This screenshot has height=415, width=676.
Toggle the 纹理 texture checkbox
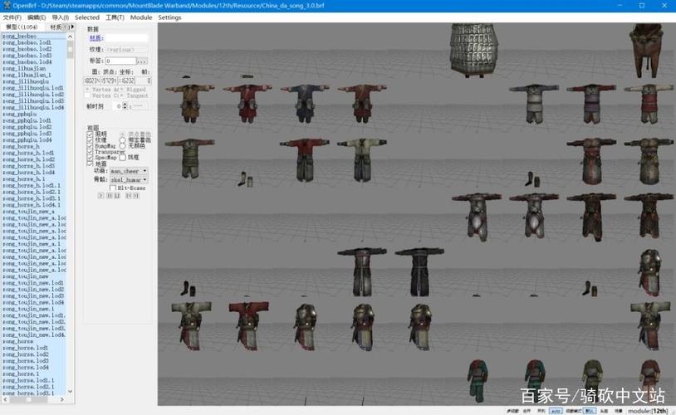tap(90, 140)
